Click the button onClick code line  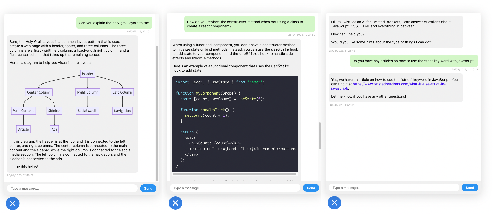coord(243,149)
